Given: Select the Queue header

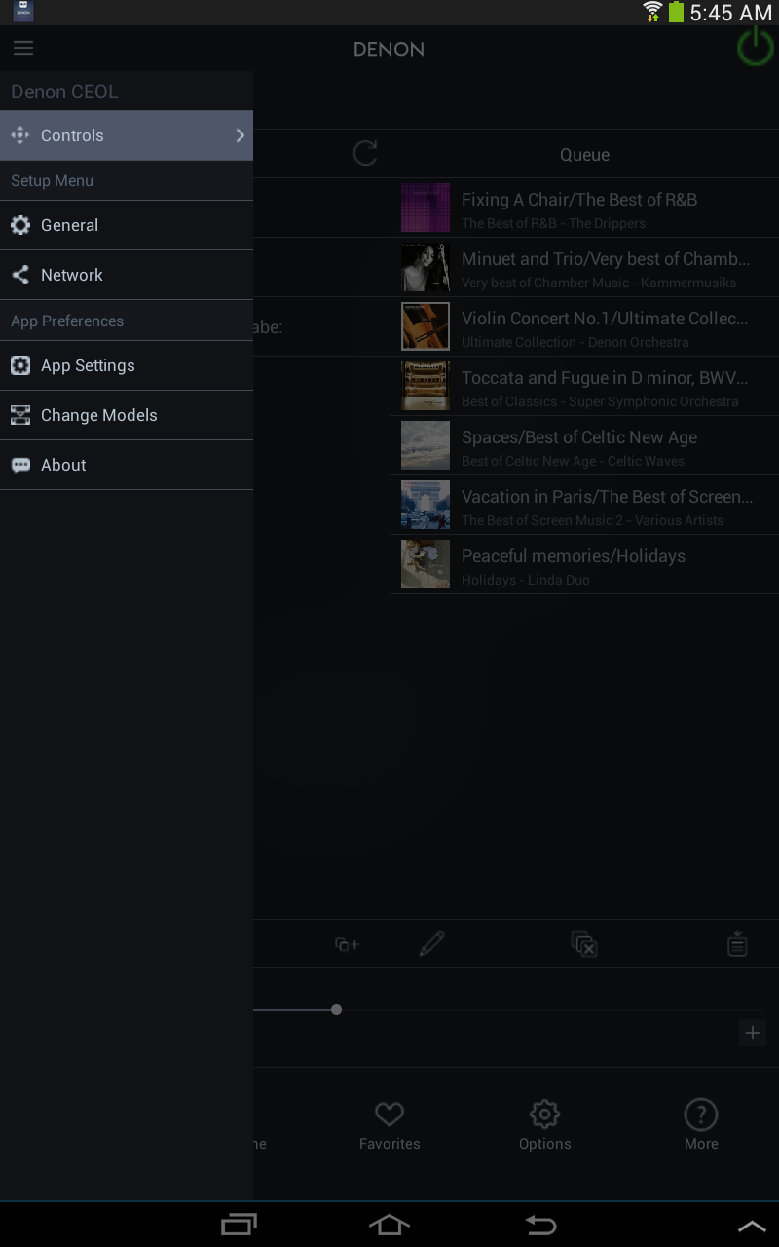Looking at the screenshot, I should point(584,155).
